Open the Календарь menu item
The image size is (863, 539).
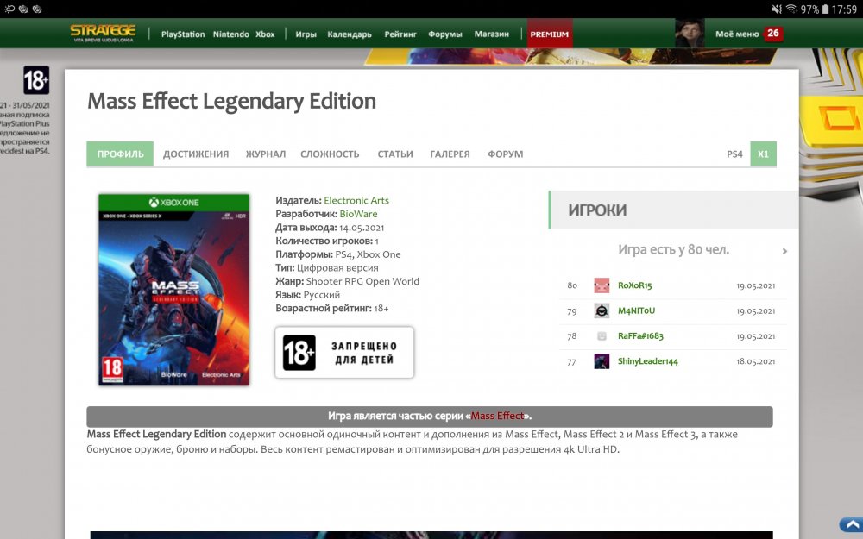tap(349, 34)
